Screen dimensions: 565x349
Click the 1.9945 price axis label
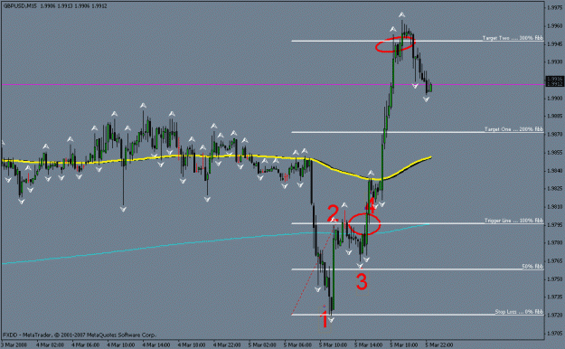(554, 44)
